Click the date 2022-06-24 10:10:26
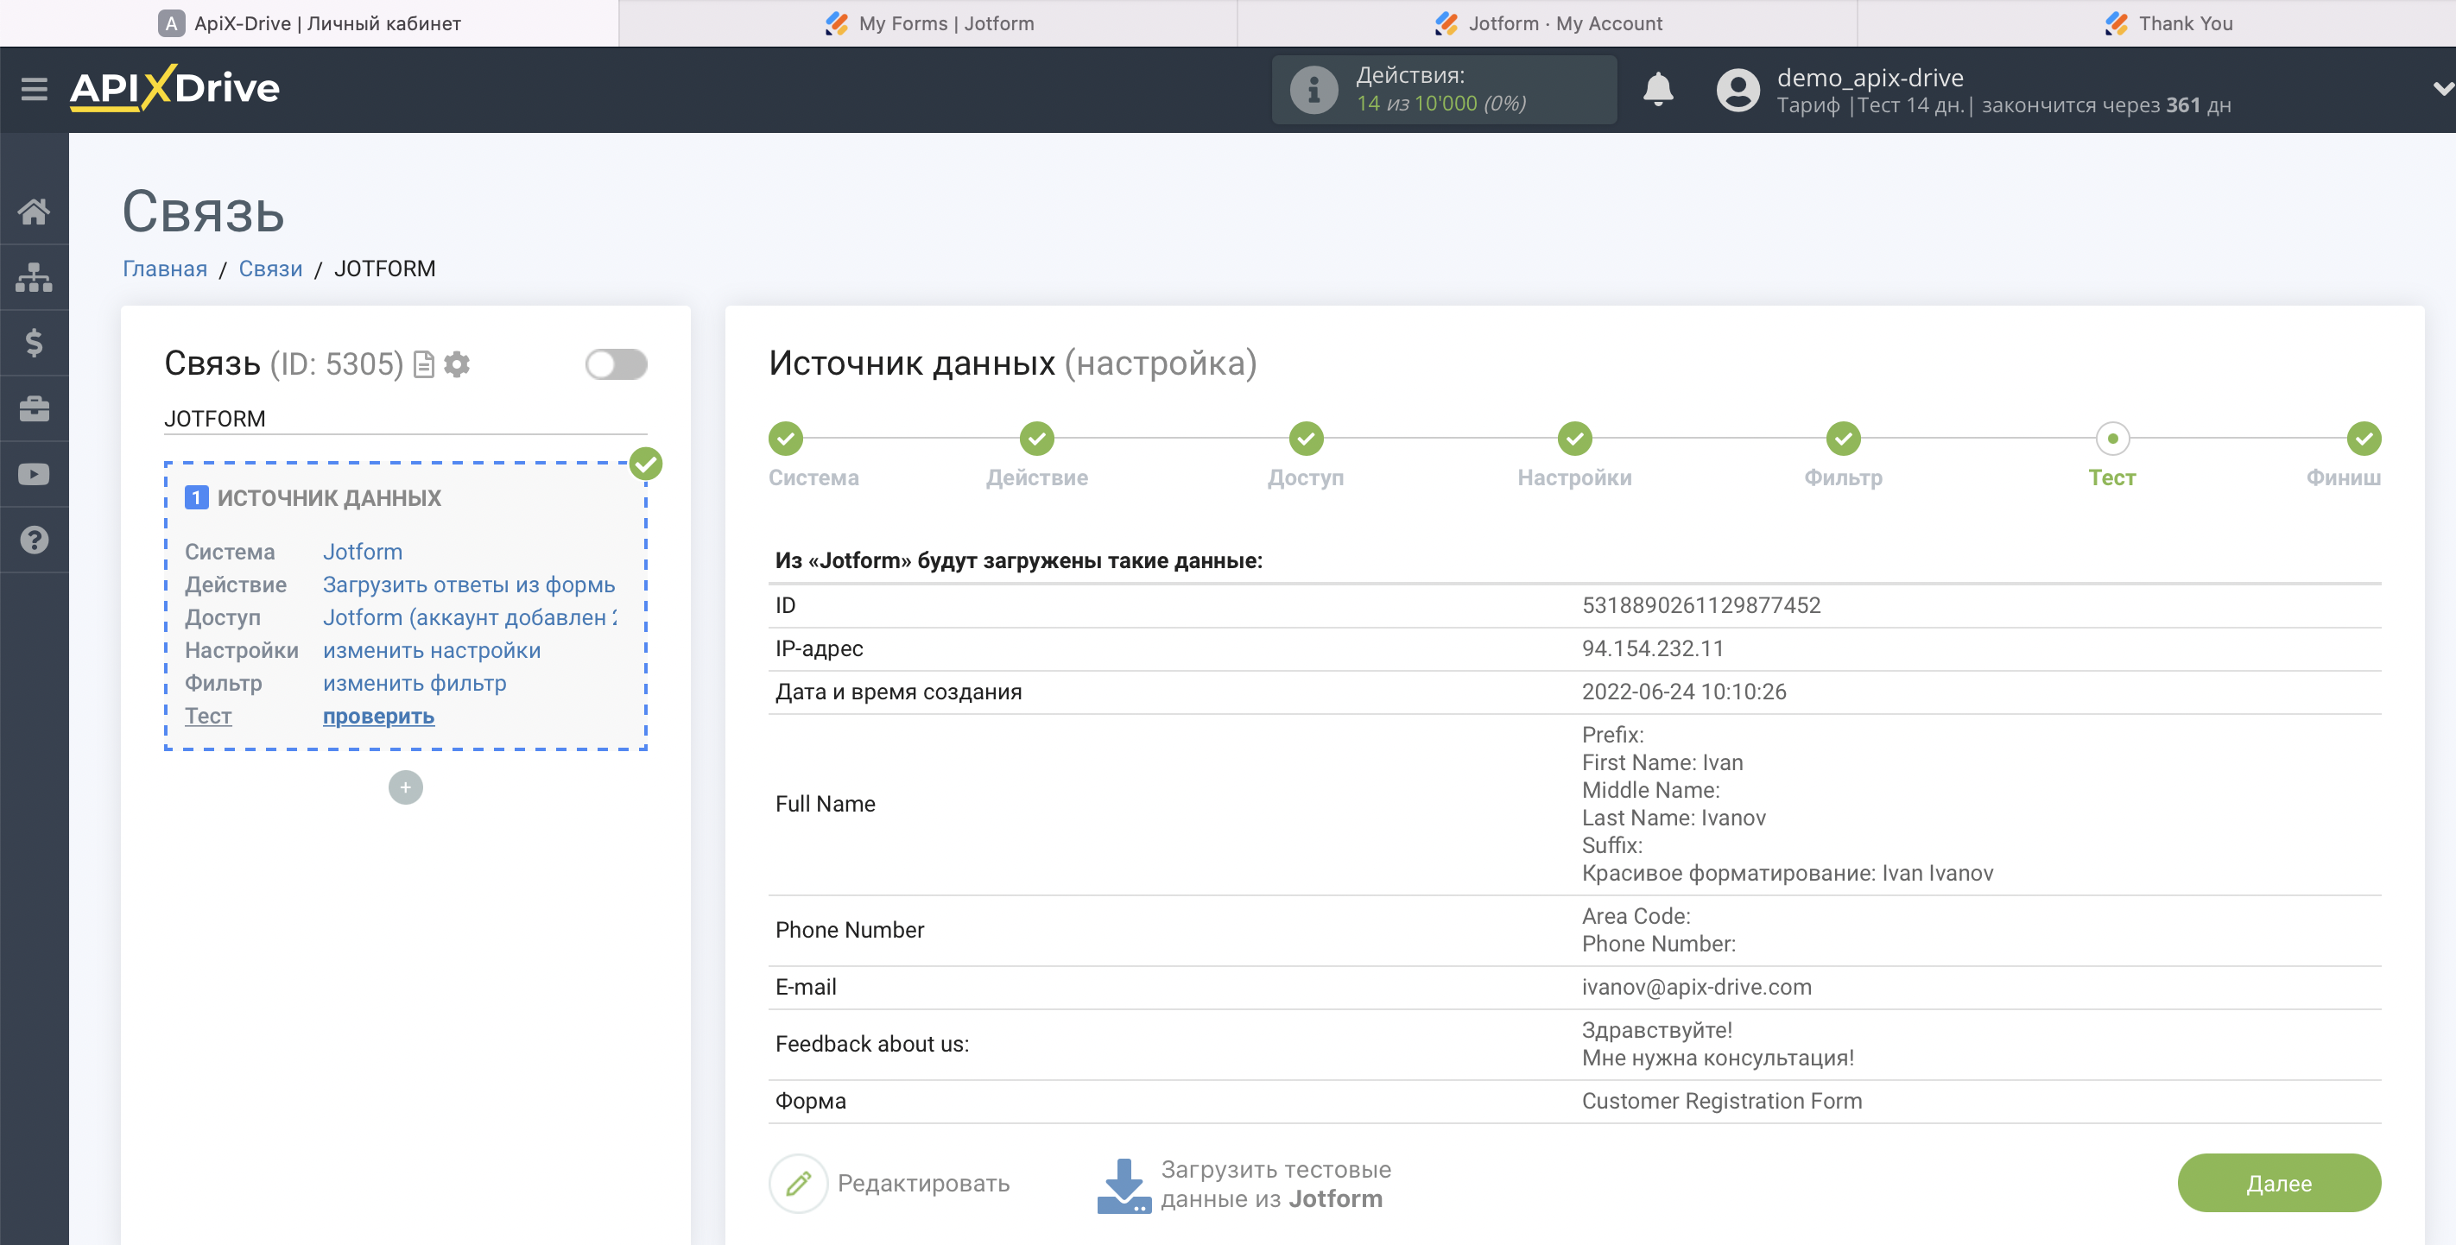The image size is (2456, 1245). 1684,691
